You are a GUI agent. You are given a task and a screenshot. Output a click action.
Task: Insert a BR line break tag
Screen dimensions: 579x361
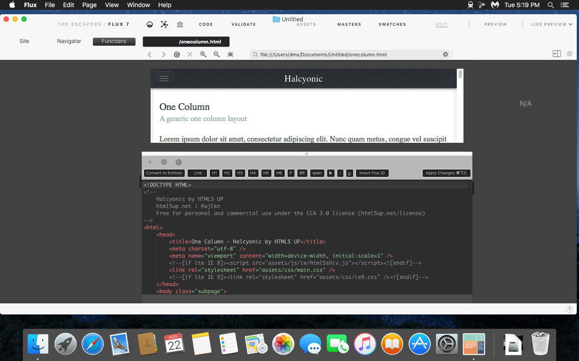(302, 173)
